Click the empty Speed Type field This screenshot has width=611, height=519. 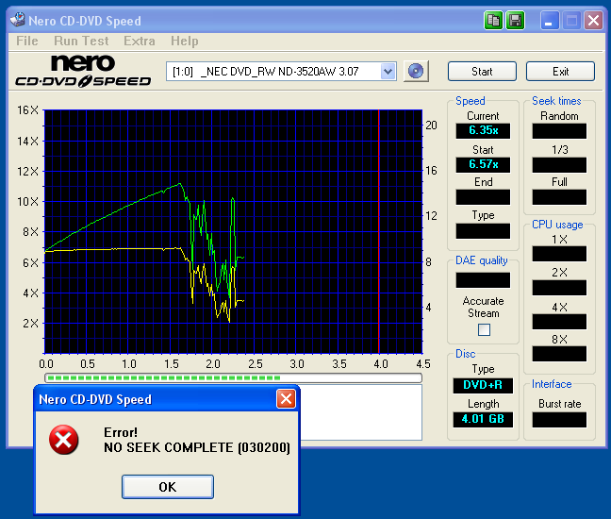pos(483,231)
